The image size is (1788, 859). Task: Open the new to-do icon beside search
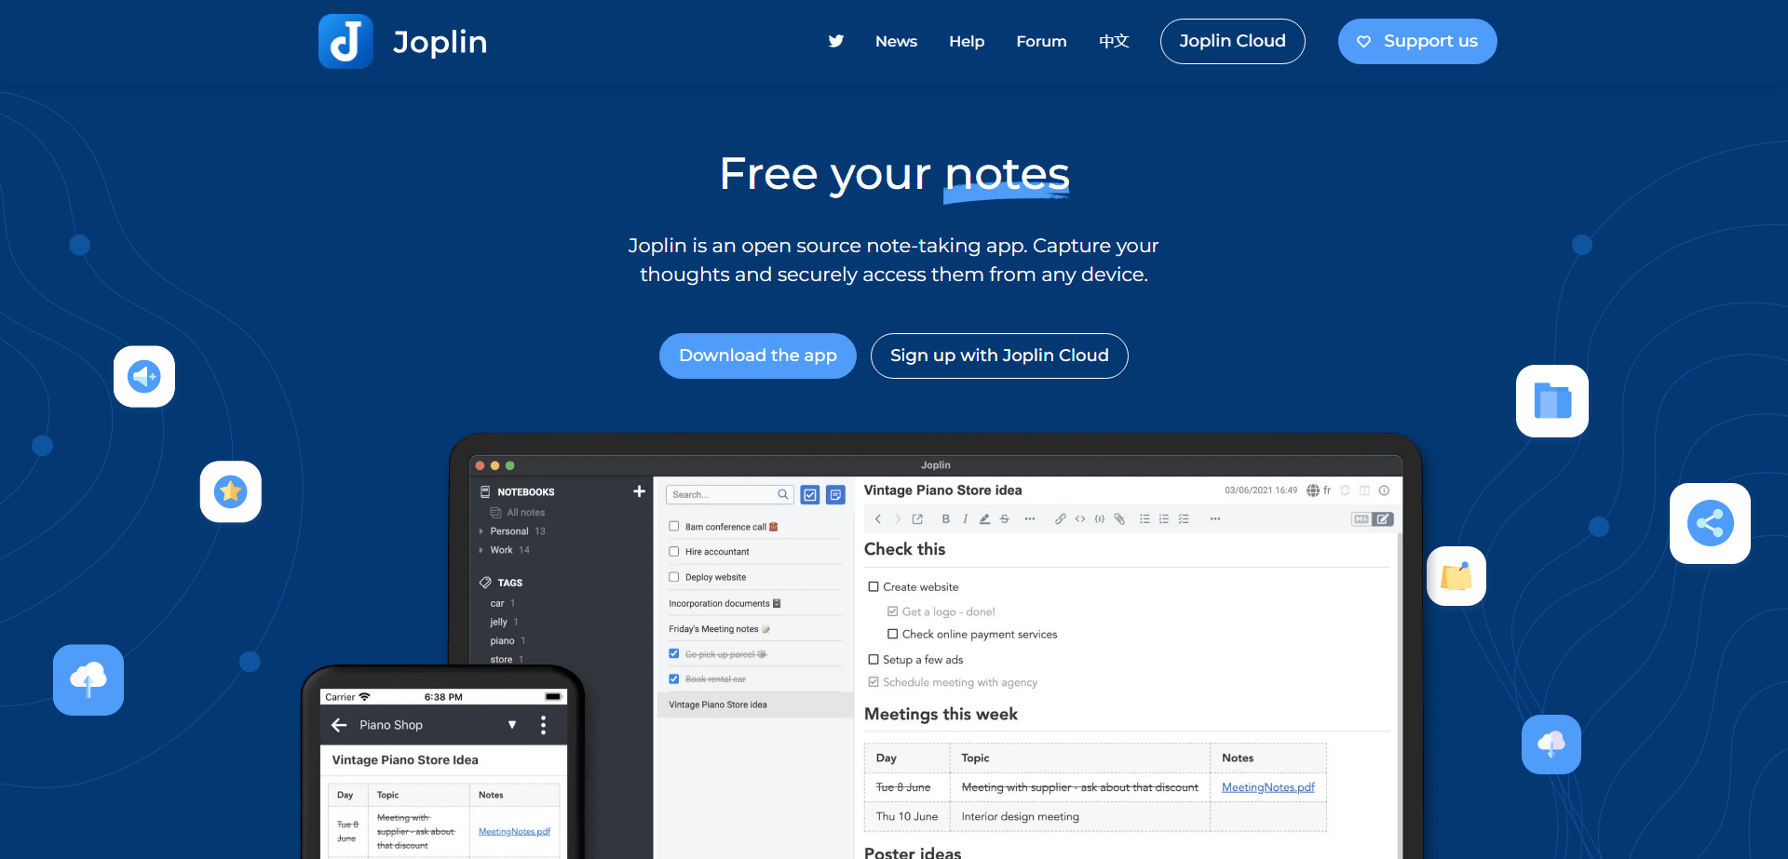(809, 494)
